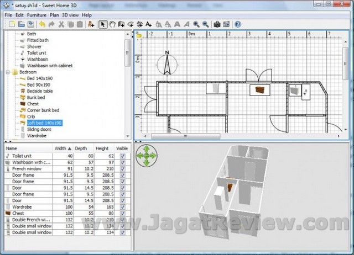Viewport: 354px width, 255px height.
Task: Collapse the Bedroom folder in catalog tree
Action: 7,72
